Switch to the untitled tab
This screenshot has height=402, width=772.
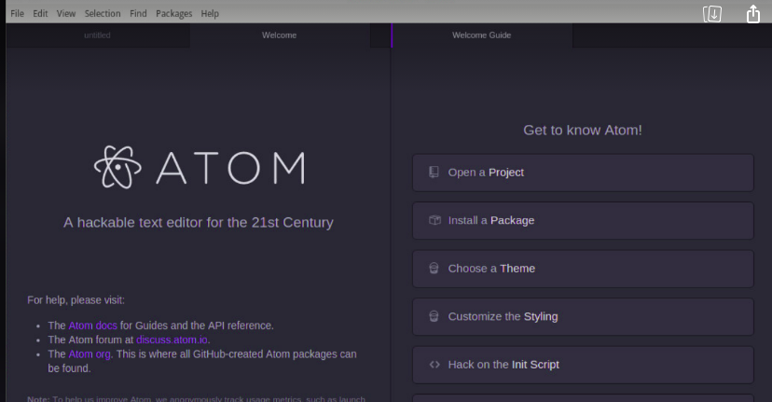coord(98,35)
